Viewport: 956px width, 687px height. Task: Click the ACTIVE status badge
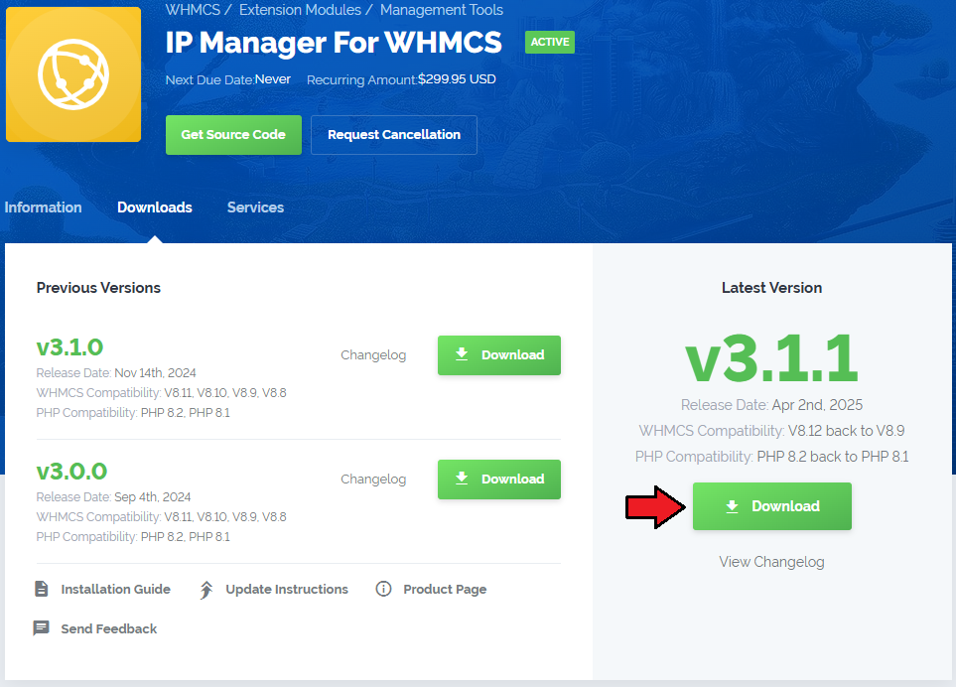549,42
